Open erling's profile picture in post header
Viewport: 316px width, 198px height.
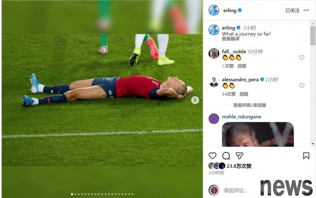coord(214,10)
